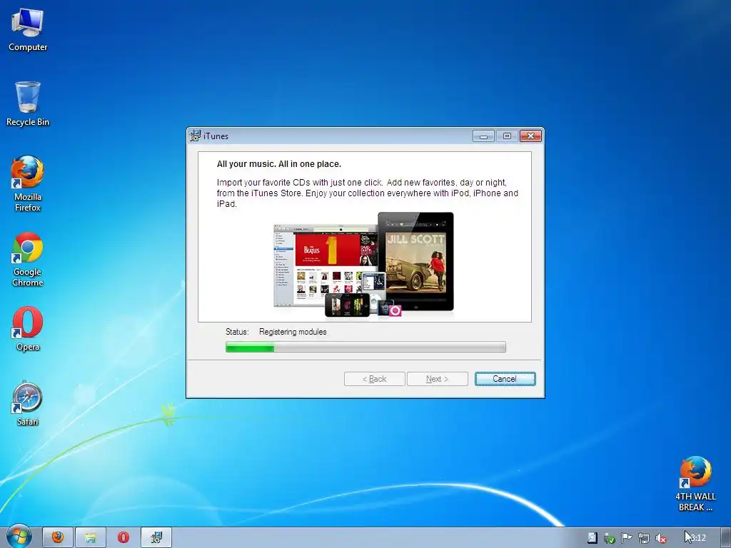Select the 4TH WALL BREAK desktop shortcut
This screenshot has width=731, height=548.
(x=695, y=484)
